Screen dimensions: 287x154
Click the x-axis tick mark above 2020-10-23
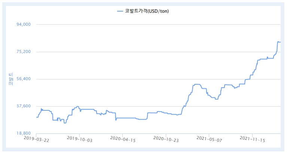pyautogui.click(x=166, y=134)
